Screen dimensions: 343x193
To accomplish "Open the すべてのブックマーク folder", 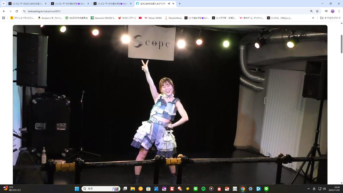I will [330, 18].
